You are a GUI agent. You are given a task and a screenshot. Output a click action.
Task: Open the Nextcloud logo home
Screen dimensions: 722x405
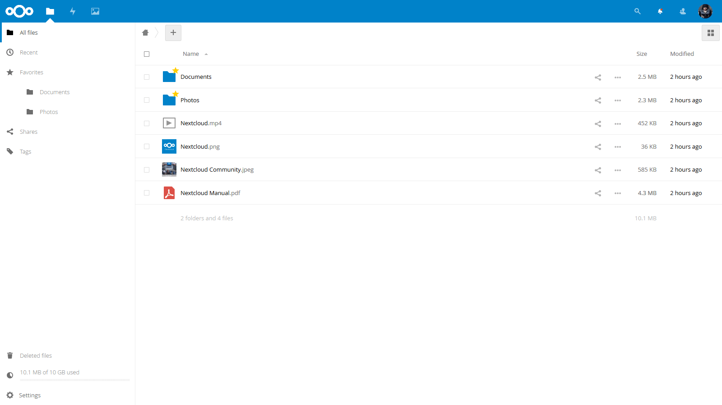coord(19,11)
